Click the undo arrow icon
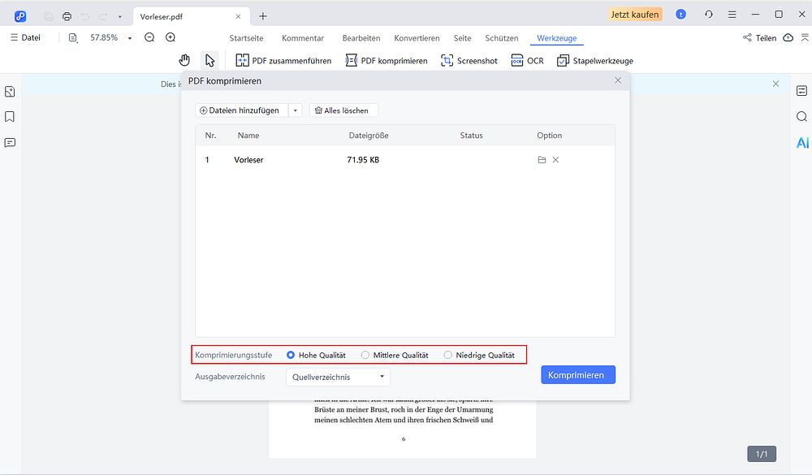The height and width of the screenshot is (475, 812). point(85,16)
